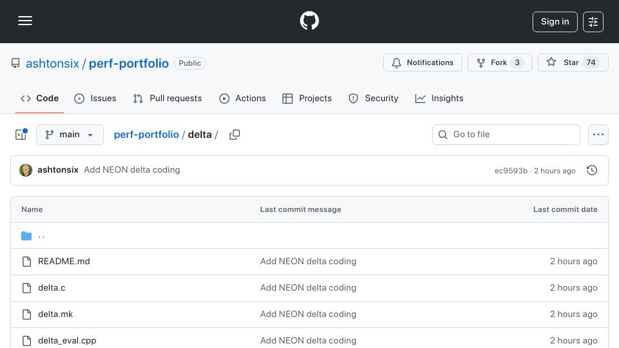Click the Name column header
The image size is (619, 348).
(x=32, y=209)
